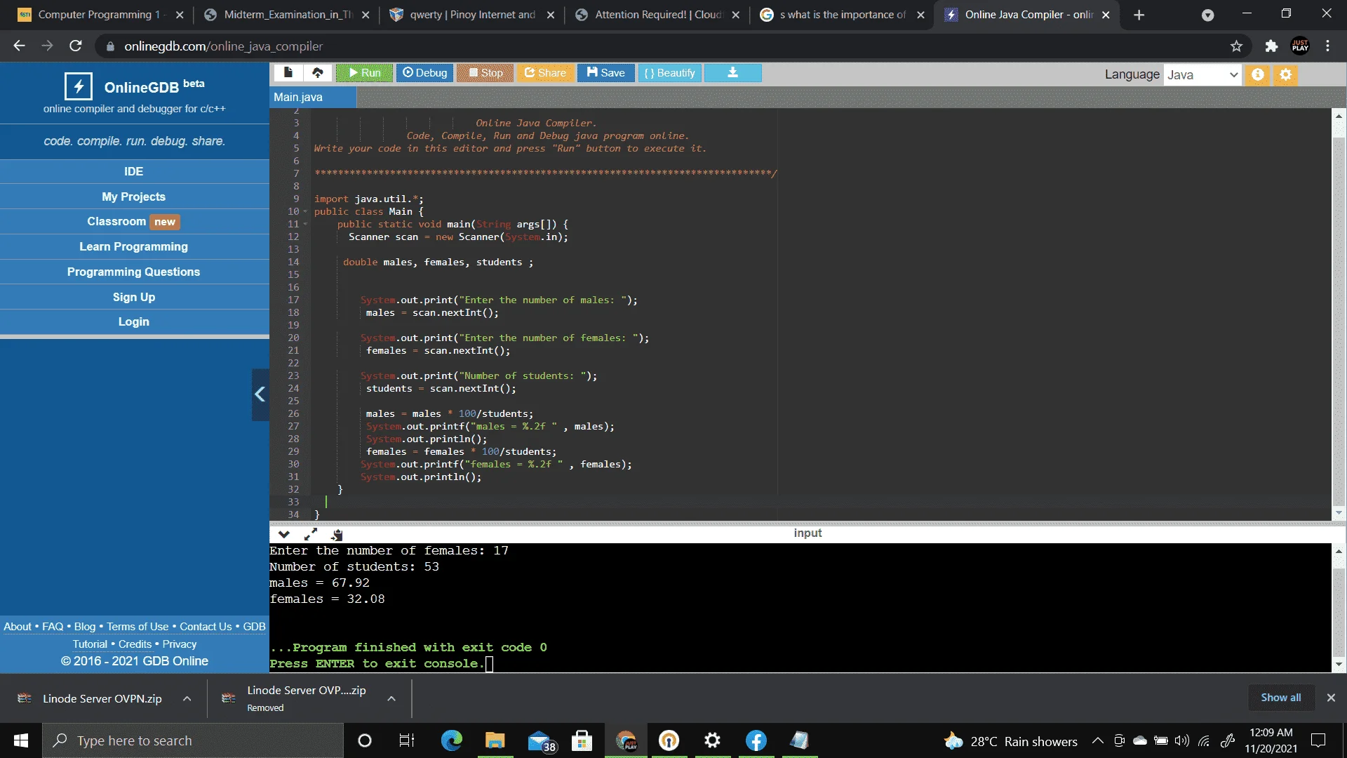Open File Explorer from the taskbar
The width and height of the screenshot is (1347, 758).
tap(495, 740)
